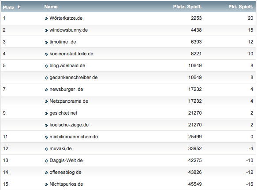Select points value 20 in Wörterkatze.de row
Viewport: 257px width, 191px height.
tap(250, 18)
